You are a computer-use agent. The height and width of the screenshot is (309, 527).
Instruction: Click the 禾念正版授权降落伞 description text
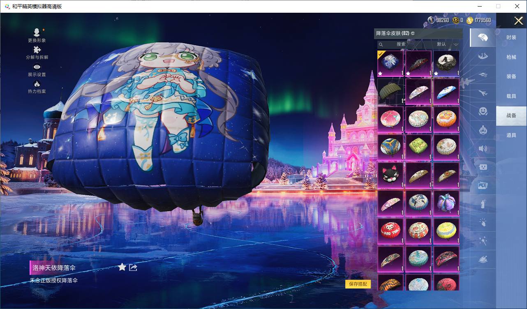[x=54, y=281]
